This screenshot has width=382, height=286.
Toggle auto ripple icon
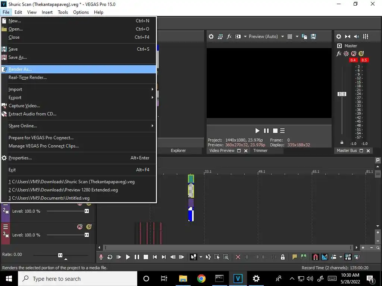[334, 257]
